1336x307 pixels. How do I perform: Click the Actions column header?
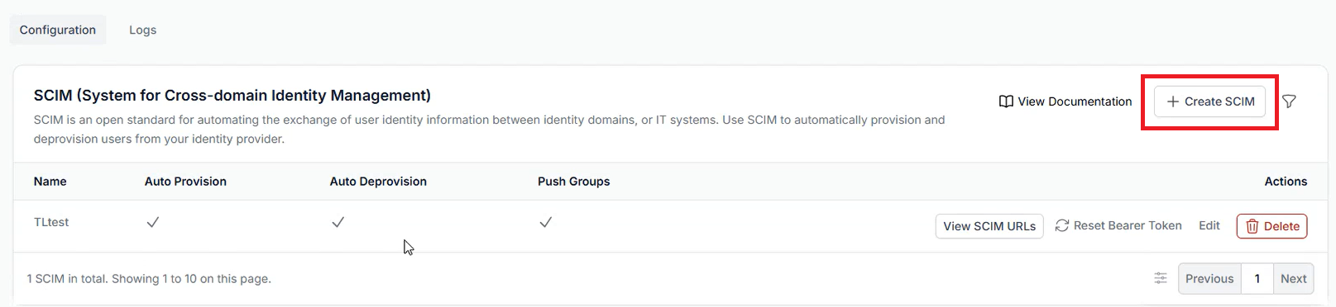pos(1286,182)
